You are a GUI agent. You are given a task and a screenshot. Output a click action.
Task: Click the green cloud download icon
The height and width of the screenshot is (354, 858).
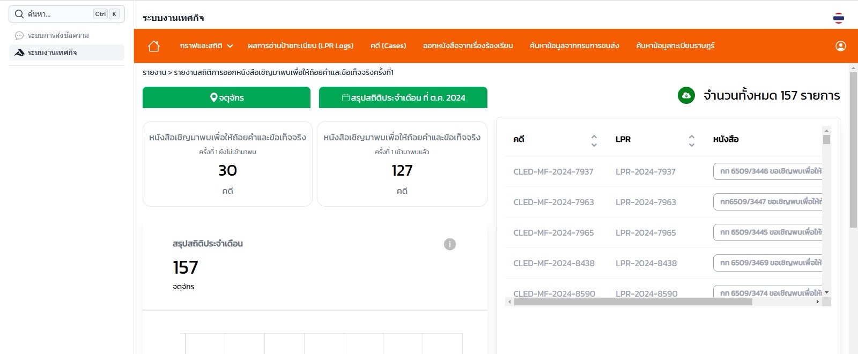point(686,95)
